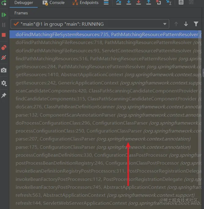Select frame doFindMatchingFileSystemResources:735
This screenshot has height=209, width=204.
pyautogui.click(x=105, y=35)
